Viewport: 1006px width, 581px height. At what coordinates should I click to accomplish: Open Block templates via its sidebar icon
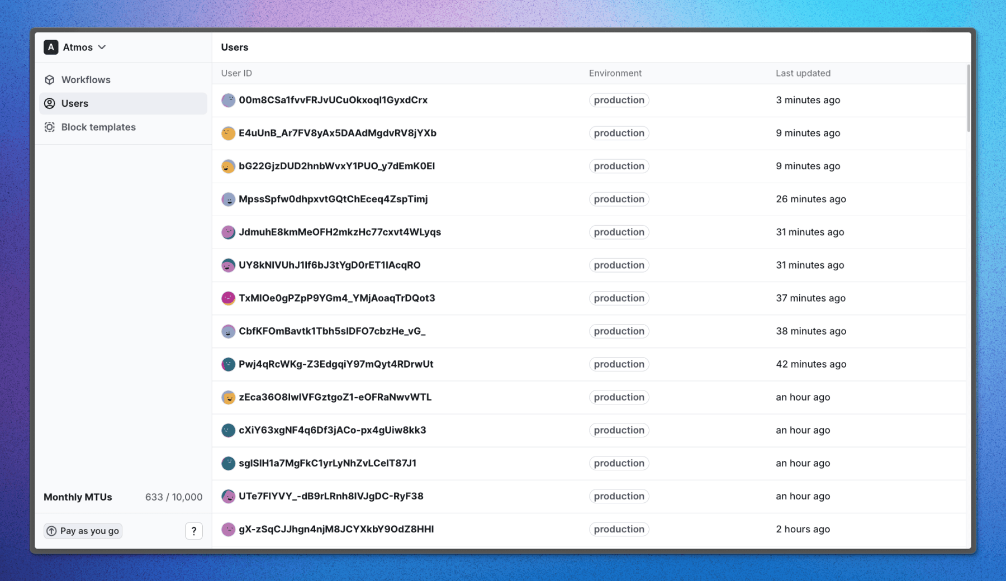(50, 127)
